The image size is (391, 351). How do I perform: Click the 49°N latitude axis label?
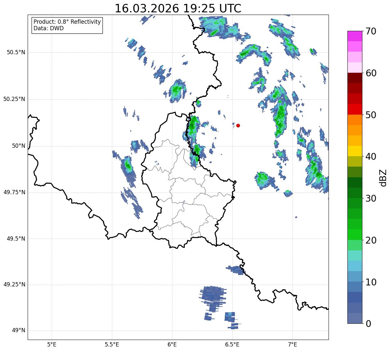[18, 331]
